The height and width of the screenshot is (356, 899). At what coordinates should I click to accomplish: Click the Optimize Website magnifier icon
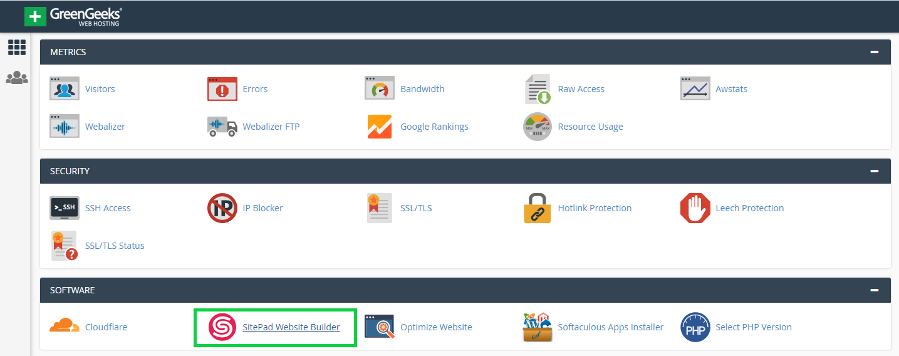[x=380, y=327]
